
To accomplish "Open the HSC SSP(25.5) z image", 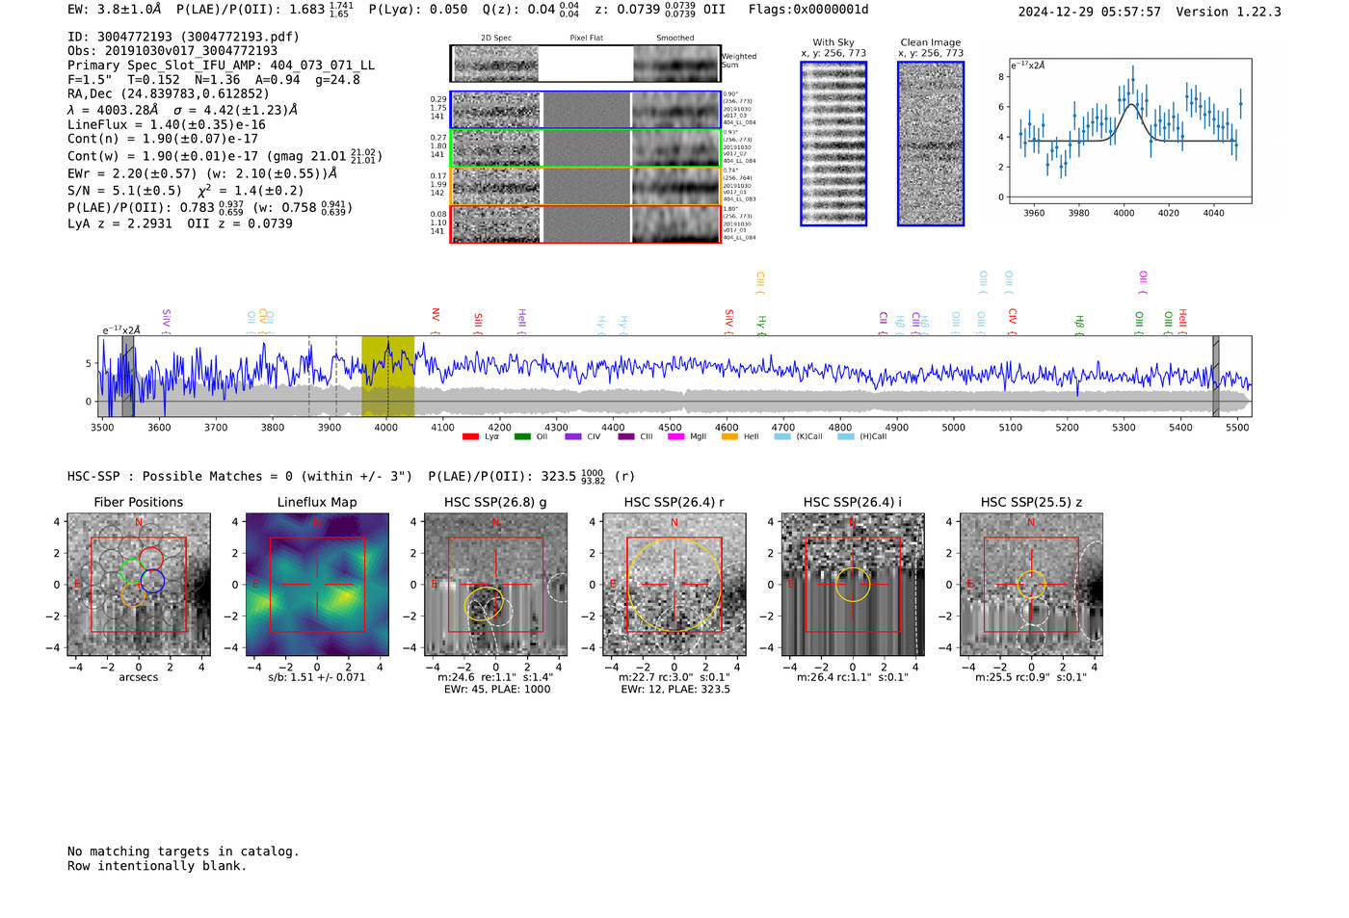I will tap(1031, 585).
